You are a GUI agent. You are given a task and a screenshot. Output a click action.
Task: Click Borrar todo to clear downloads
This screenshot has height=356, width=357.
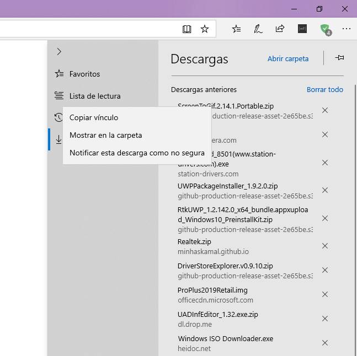(324, 89)
